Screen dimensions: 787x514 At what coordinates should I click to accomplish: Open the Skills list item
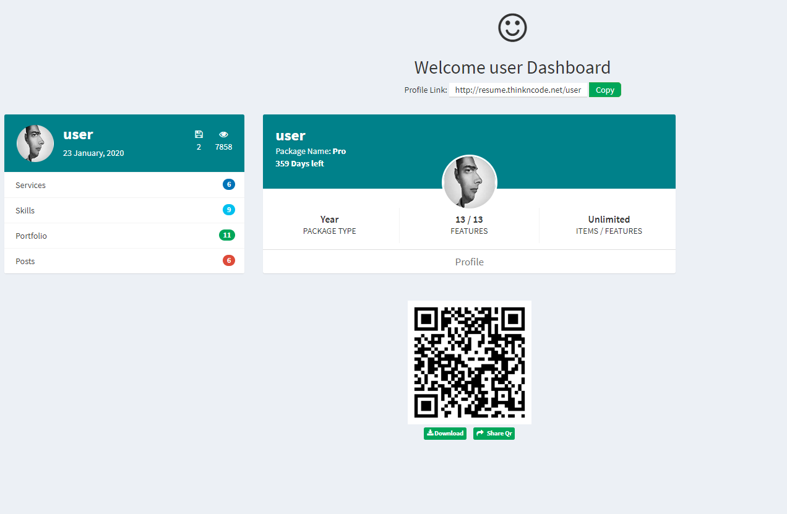[124, 210]
